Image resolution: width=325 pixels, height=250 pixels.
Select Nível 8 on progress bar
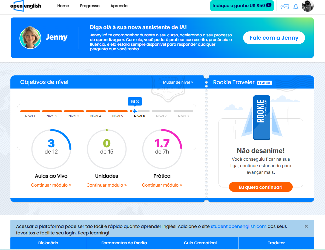183,114
